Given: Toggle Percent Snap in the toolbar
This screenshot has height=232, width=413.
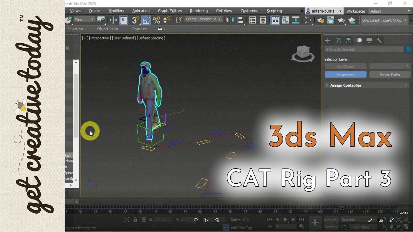Looking at the screenshot, I should click(156, 20).
